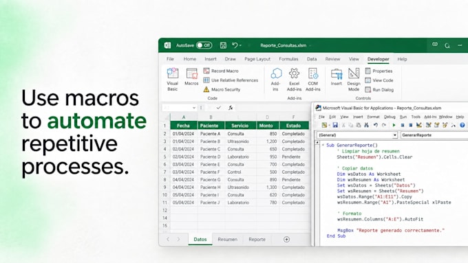Switch to the Resumen sheet tab
Viewport: 468px width, 263px height.
click(x=227, y=239)
